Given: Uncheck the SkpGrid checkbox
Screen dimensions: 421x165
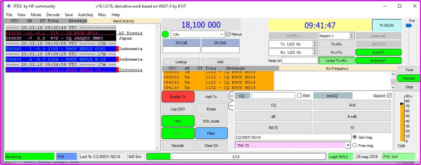Looking at the screenshot, I should [389, 95].
